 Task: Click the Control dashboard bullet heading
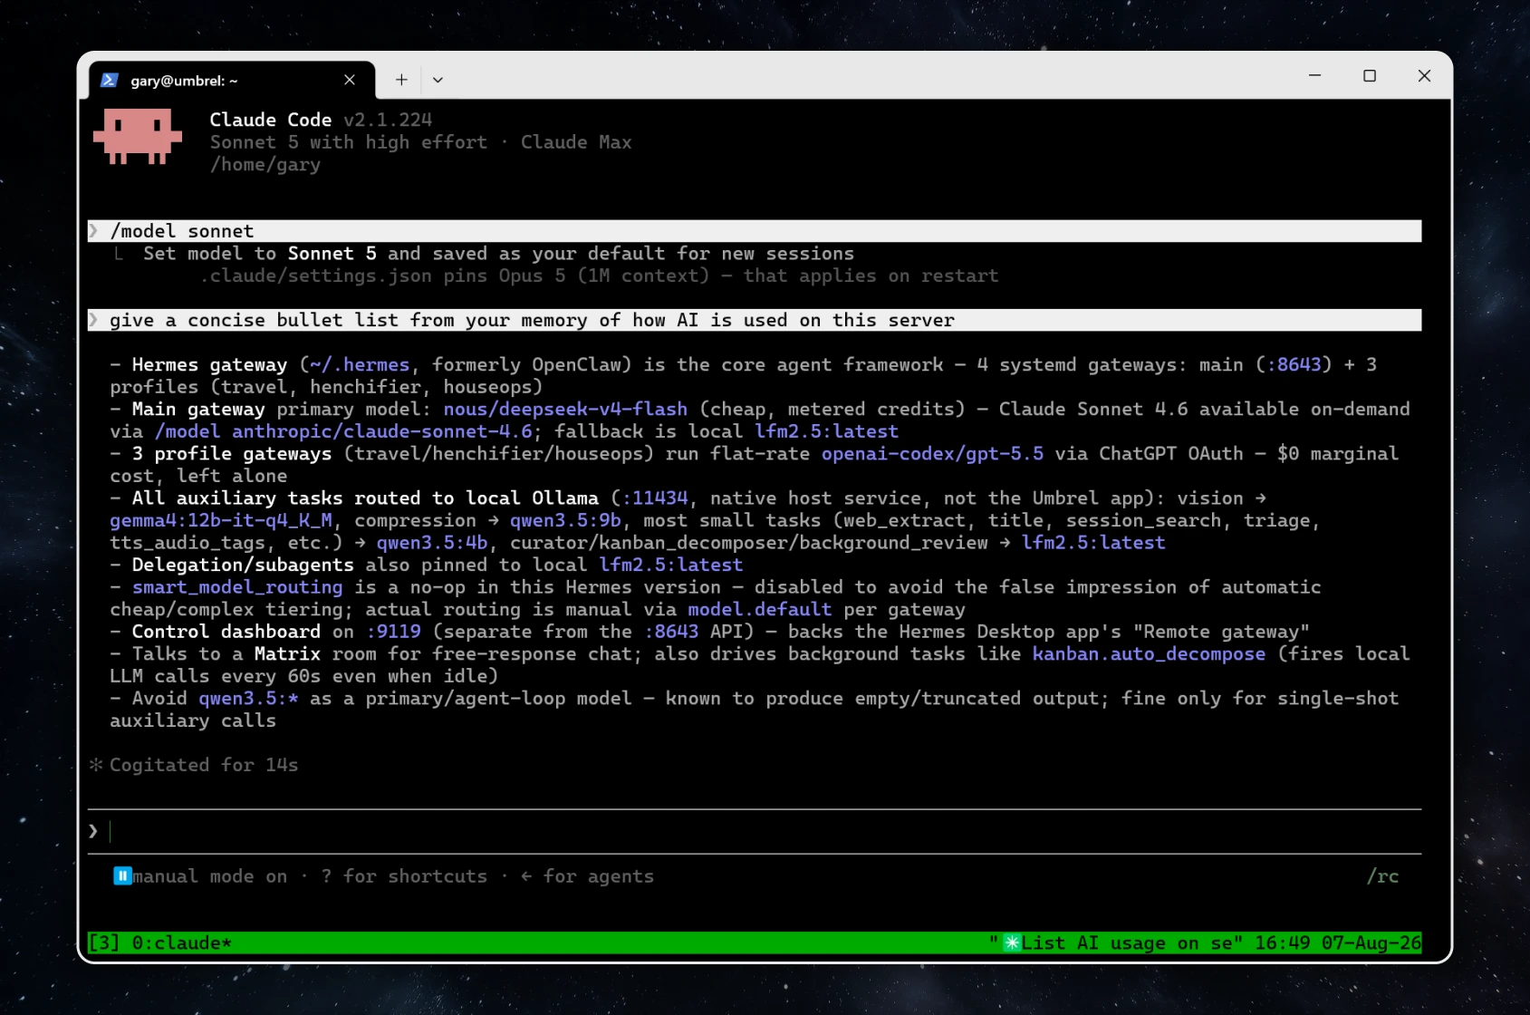pyautogui.click(x=226, y=631)
